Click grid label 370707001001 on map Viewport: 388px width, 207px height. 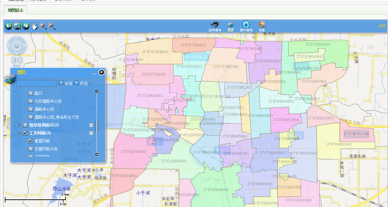click(x=154, y=74)
